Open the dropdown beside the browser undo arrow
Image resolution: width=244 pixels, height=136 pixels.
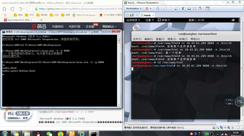tap(23, 9)
